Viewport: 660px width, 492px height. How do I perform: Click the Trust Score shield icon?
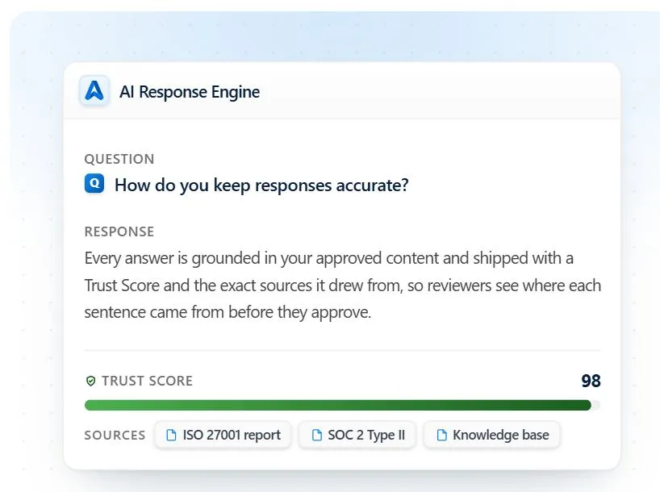click(x=90, y=381)
